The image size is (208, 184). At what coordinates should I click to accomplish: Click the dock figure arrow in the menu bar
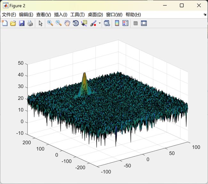click(205, 15)
